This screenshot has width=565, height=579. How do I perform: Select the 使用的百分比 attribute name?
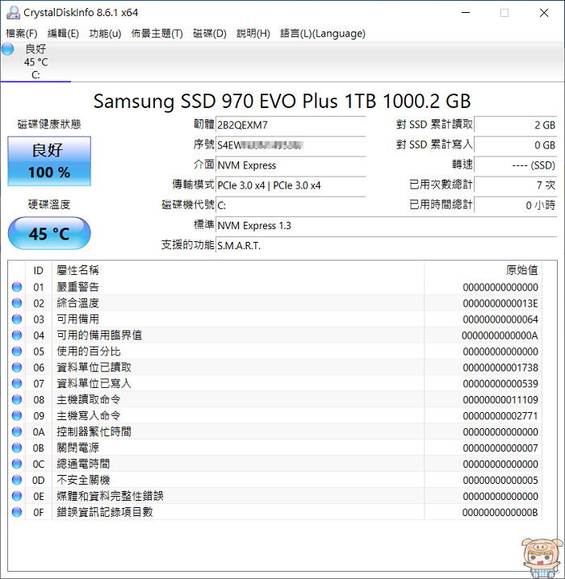pos(88,351)
